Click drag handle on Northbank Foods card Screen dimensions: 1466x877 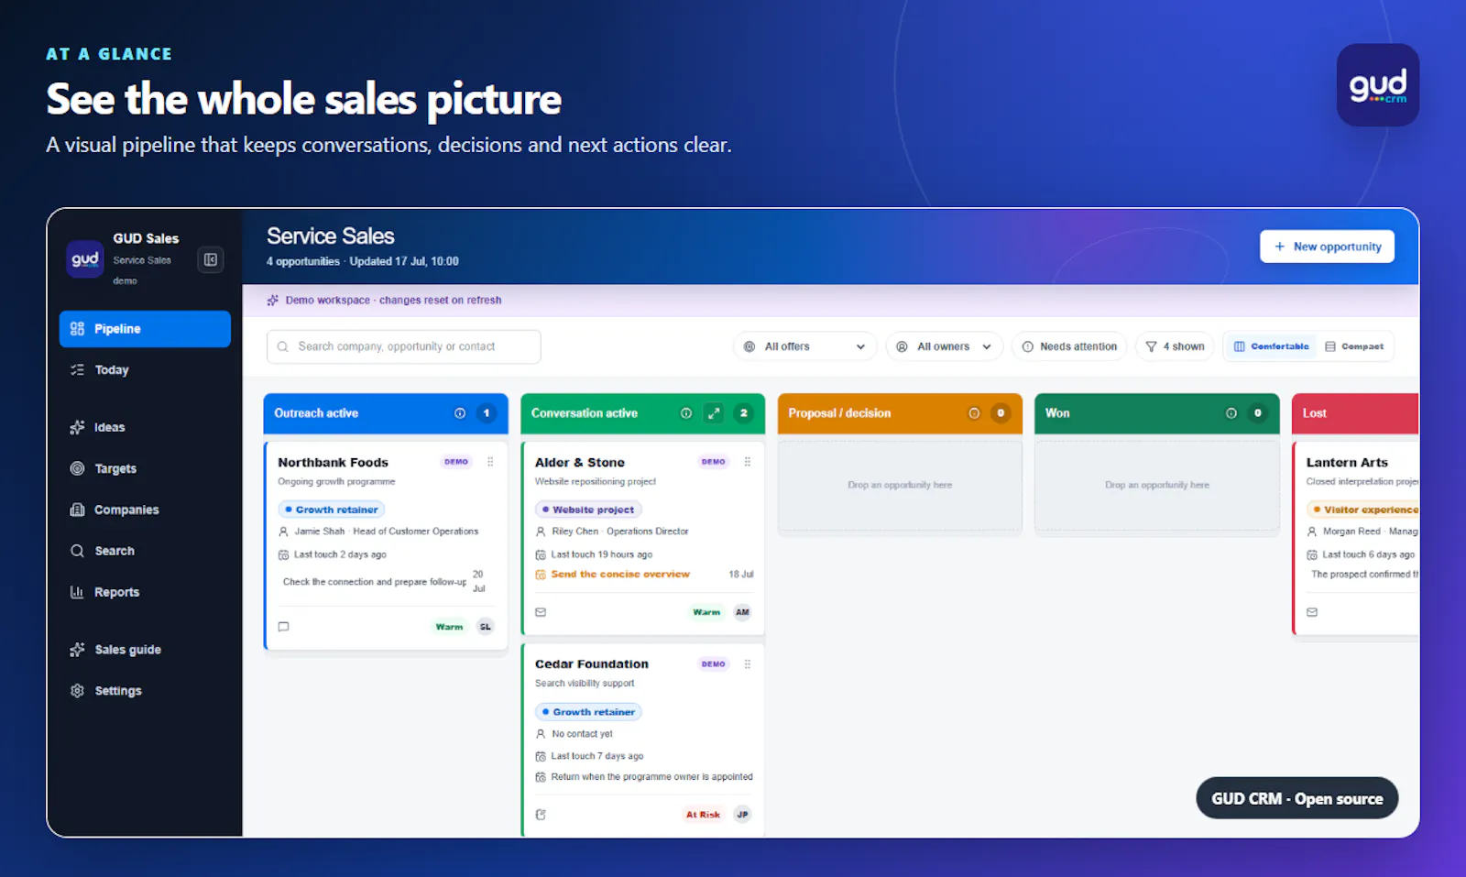(490, 462)
